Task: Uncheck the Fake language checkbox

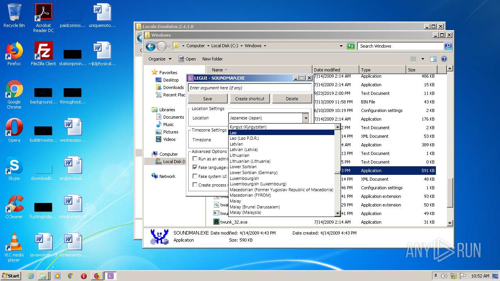Action: [195, 167]
